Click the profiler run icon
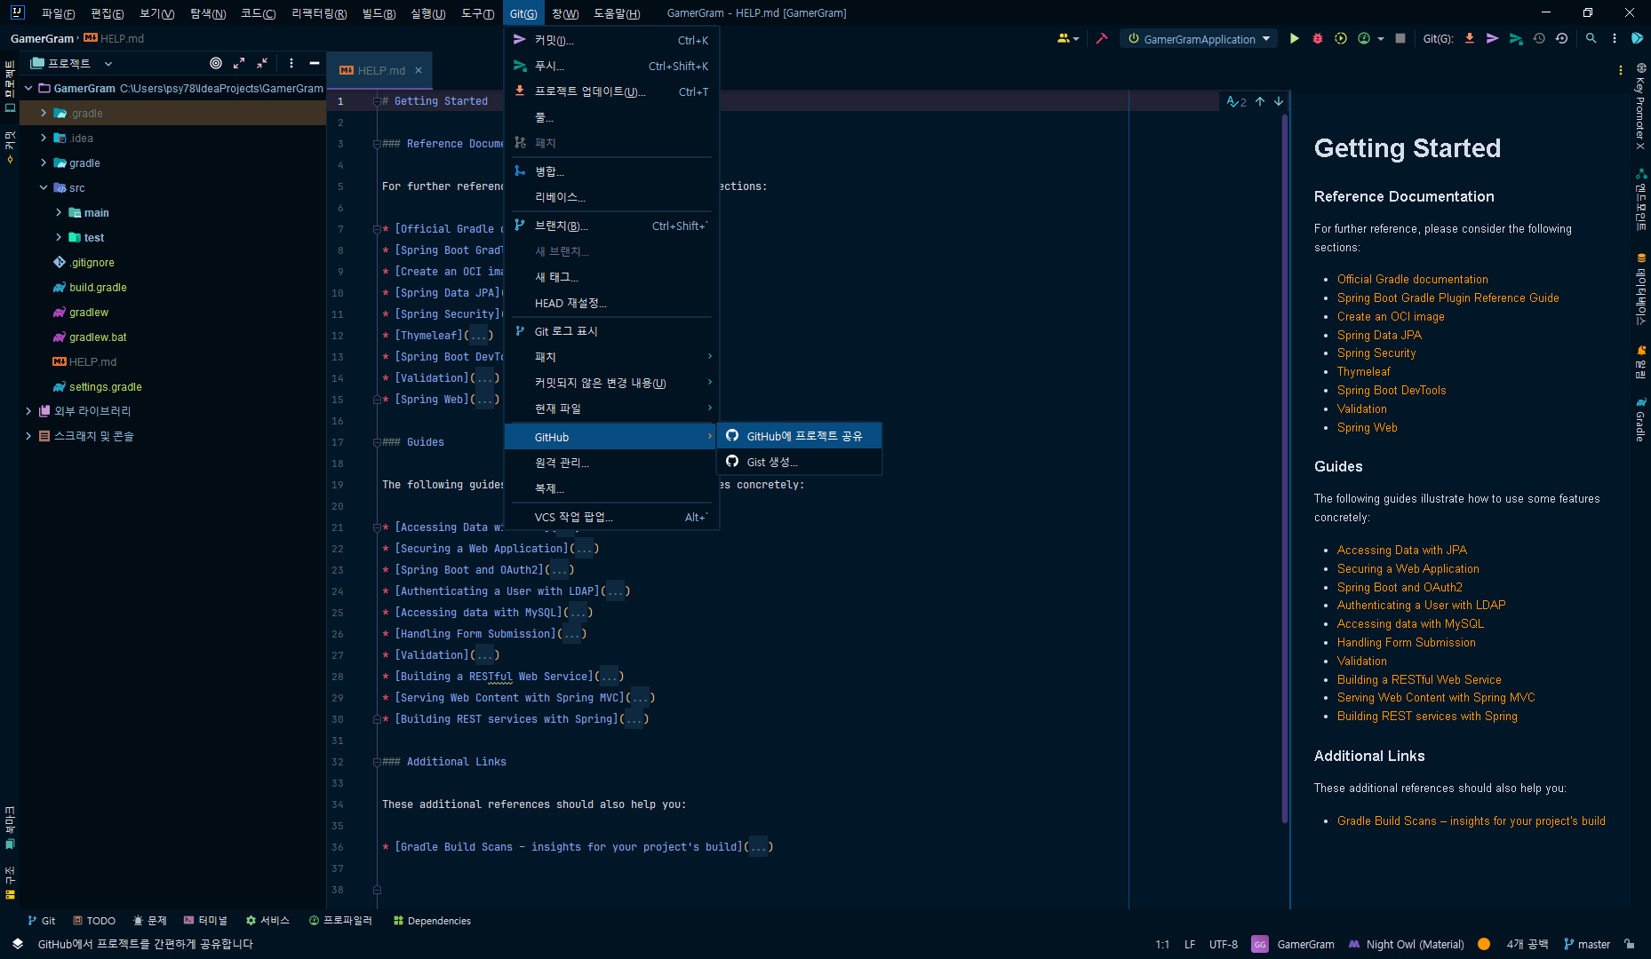 pyautogui.click(x=1364, y=38)
